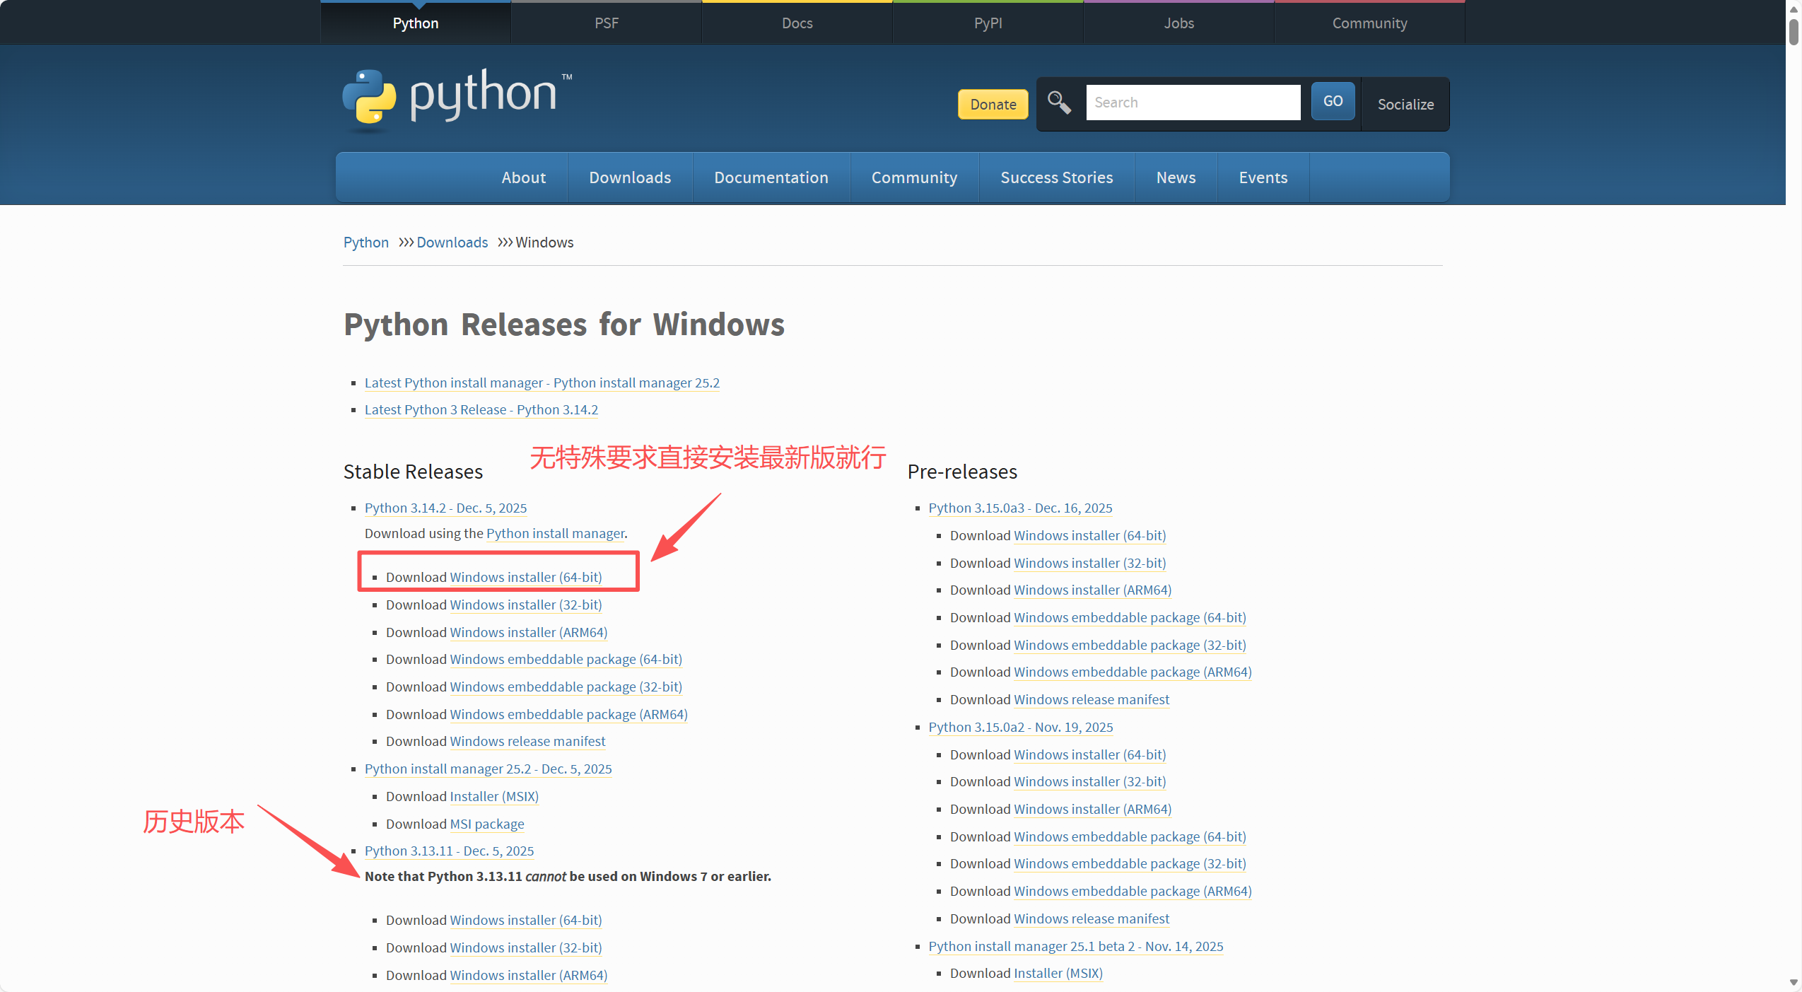Image resolution: width=1802 pixels, height=992 pixels.
Task: Click the scrollbar down arrow
Action: point(1794,983)
